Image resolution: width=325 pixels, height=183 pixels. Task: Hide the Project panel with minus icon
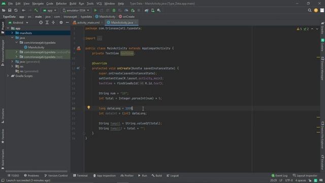pyautogui.click(x=67, y=22)
